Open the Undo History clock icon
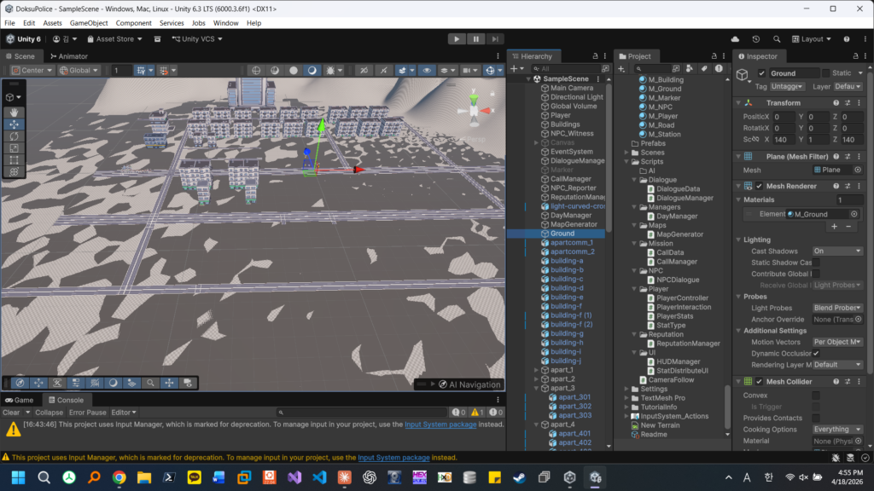 756,39
